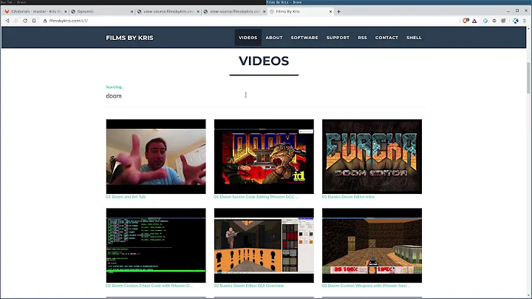Open the SOFTWARE nav menu item
The height and width of the screenshot is (299, 532).
point(304,38)
